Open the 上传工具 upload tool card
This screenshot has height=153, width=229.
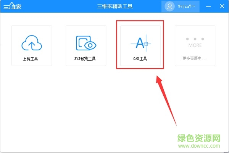32,45
